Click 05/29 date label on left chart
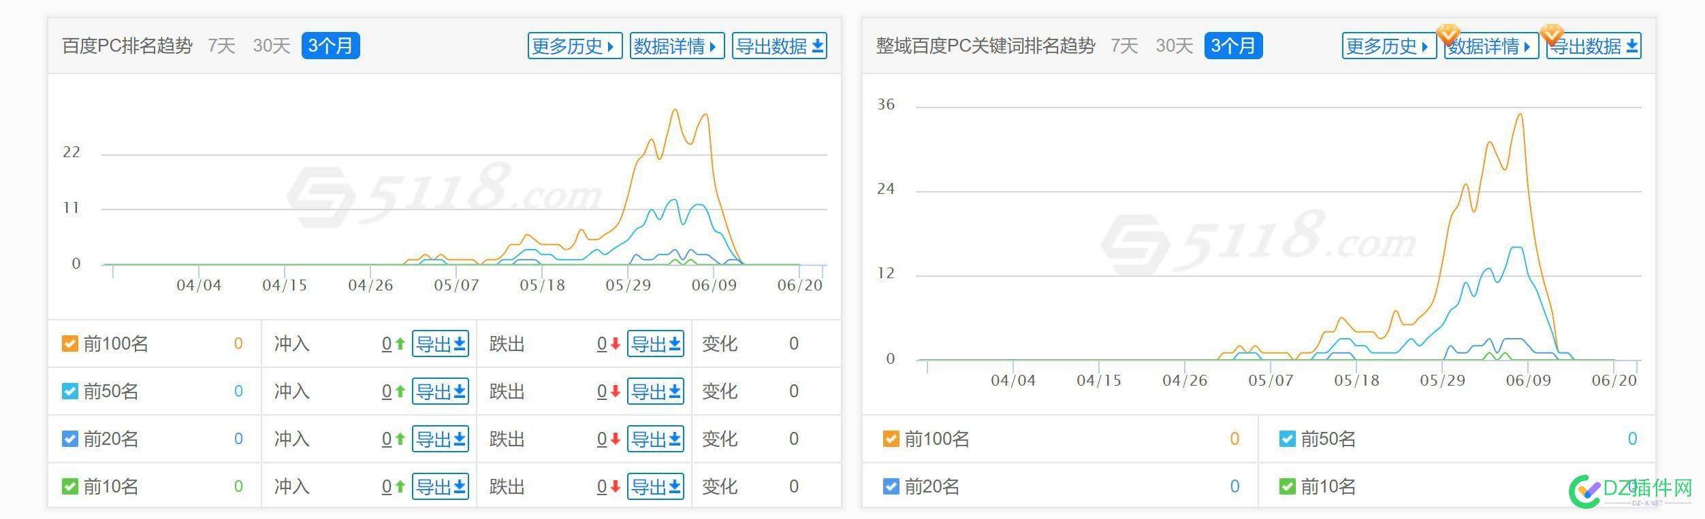This screenshot has height=519, width=1705. click(x=628, y=285)
